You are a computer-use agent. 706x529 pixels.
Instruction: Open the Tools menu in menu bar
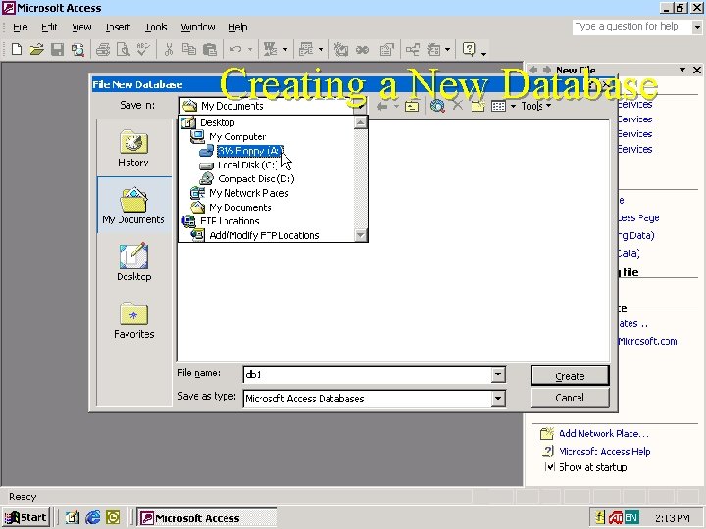156,27
